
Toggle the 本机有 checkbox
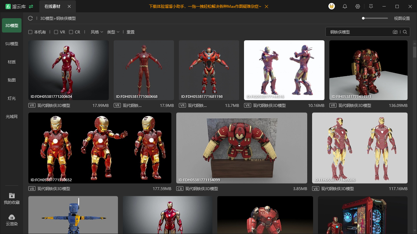click(30, 32)
